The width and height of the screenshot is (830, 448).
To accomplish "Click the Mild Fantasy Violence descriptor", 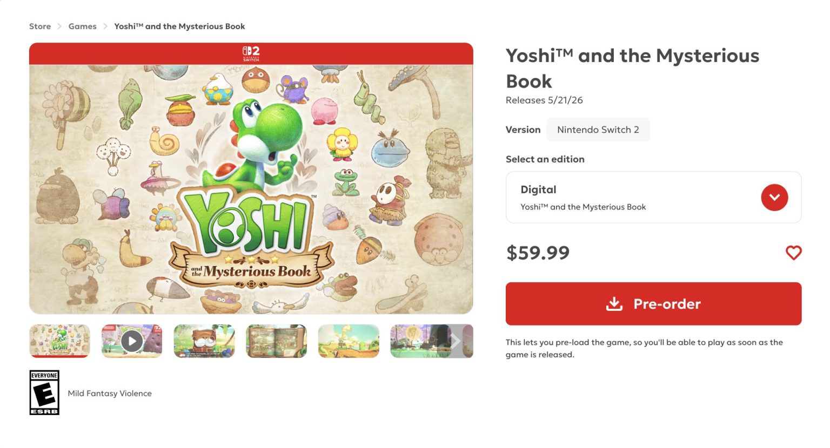I will pyautogui.click(x=110, y=393).
